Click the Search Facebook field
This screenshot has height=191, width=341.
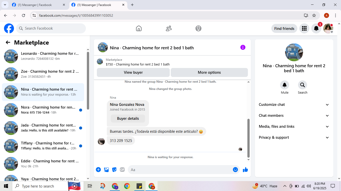pyautogui.click(x=51, y=28)
